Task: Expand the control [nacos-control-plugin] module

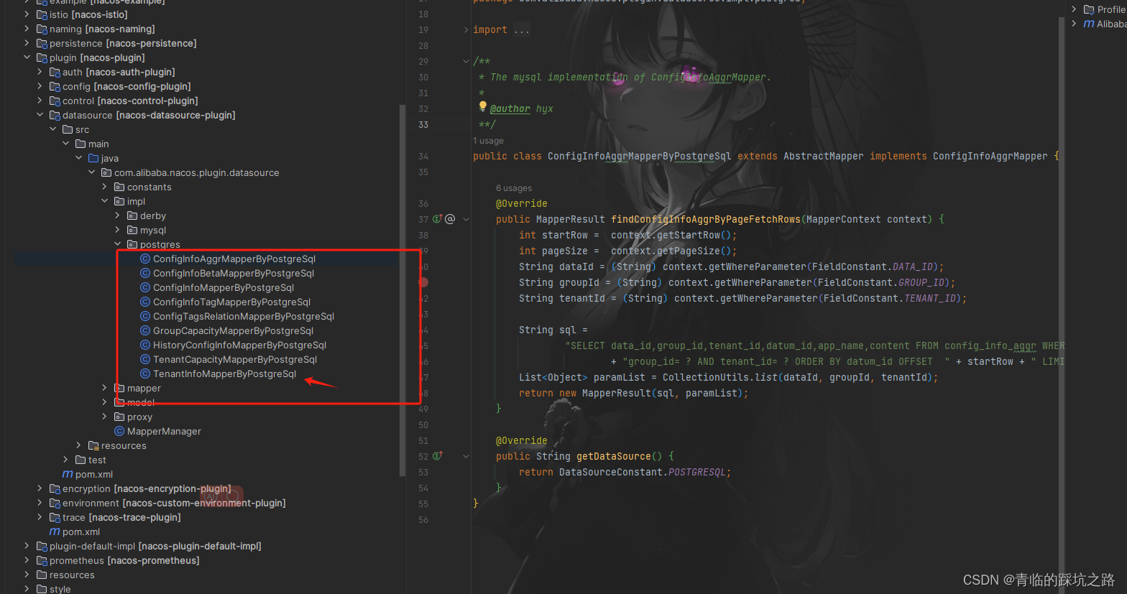Action: coord(40,101)
